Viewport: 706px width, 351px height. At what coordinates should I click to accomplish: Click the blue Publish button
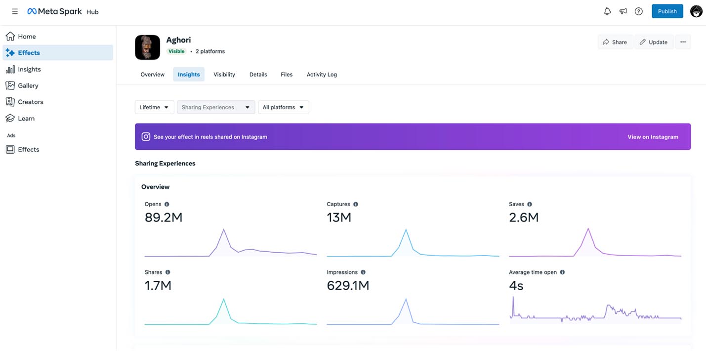pyautogui.click(x=667, y=11)
